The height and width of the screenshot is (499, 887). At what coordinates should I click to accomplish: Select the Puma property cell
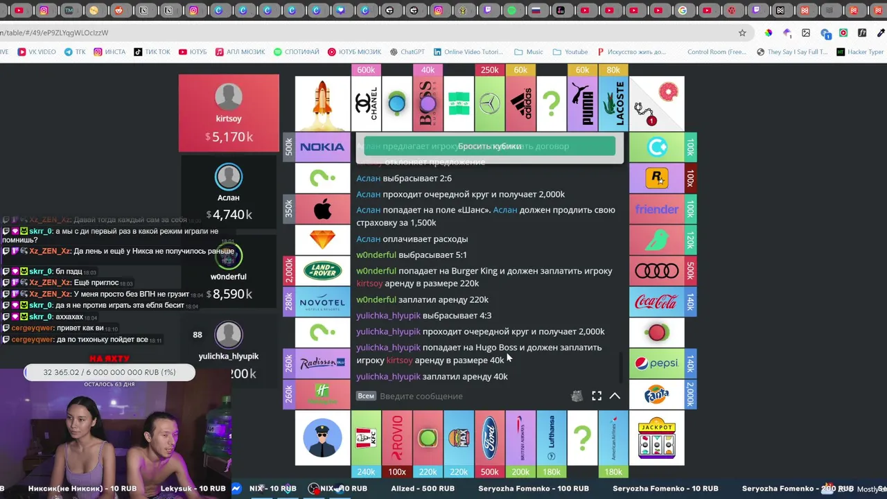pos(582,103)
